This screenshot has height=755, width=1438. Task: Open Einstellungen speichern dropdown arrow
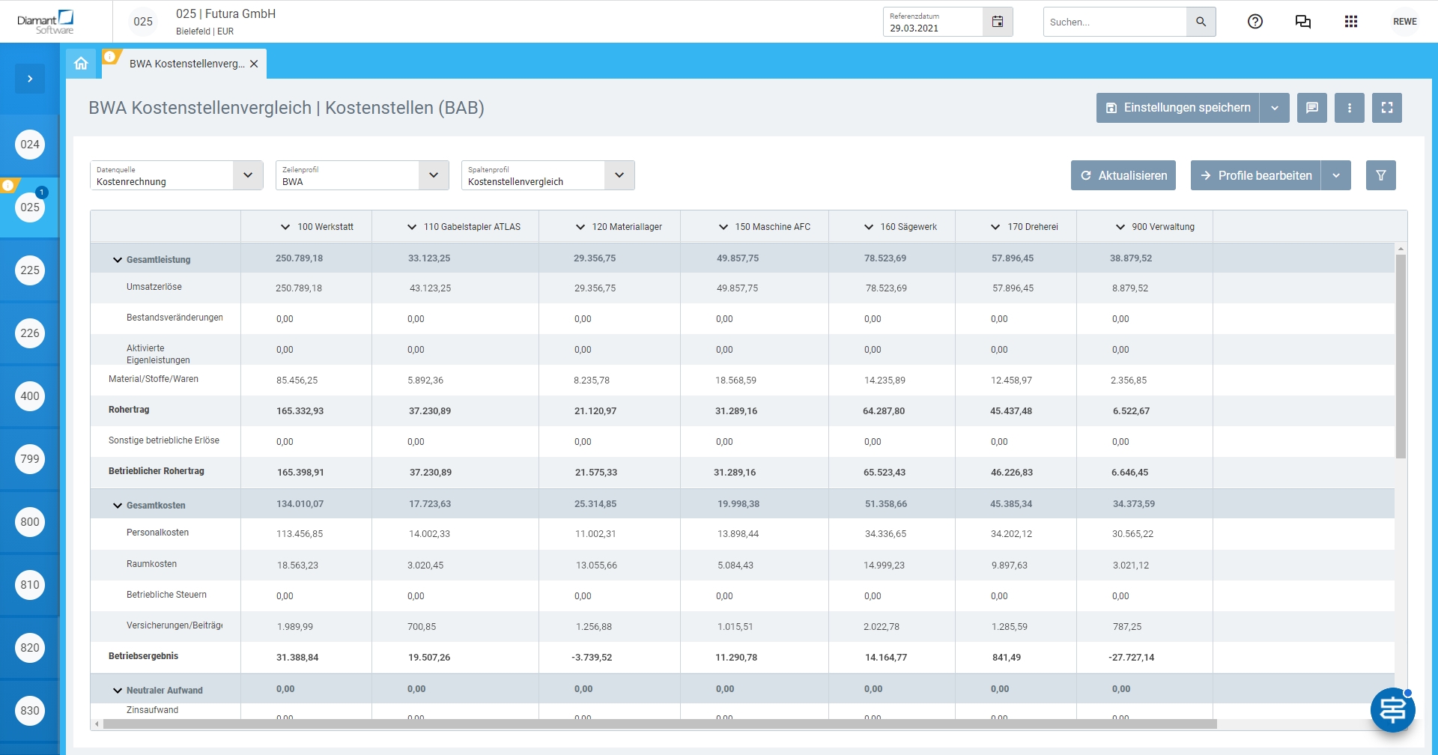(1275, 108)
